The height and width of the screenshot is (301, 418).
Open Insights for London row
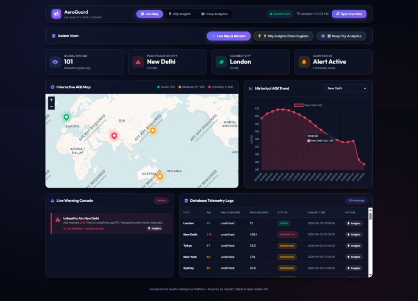(354, 223)
